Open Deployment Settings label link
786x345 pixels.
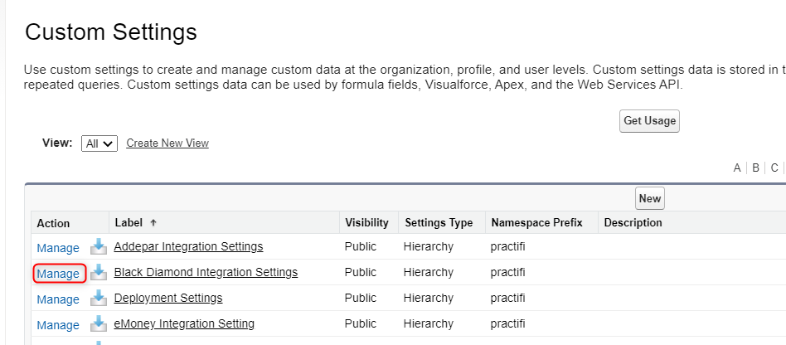[168, 298]
